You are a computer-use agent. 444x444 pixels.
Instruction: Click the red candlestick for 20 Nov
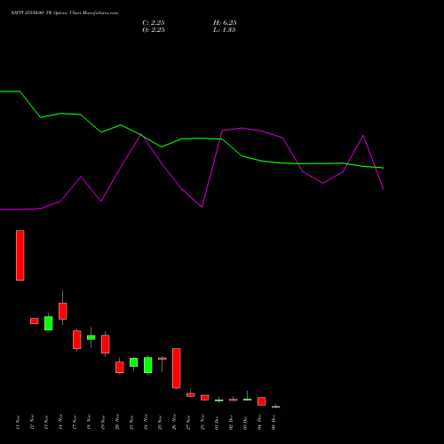point(120,367)
